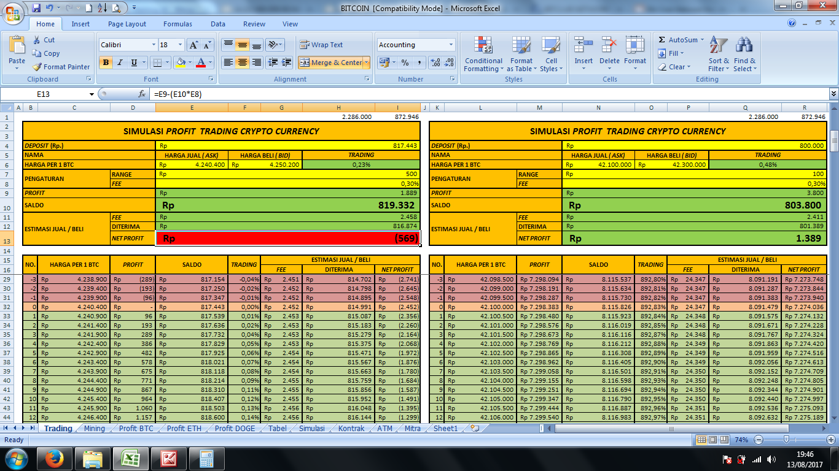839x471 pixels.
Task: Open Find & Select menu
Action: (x=745, y=54)
